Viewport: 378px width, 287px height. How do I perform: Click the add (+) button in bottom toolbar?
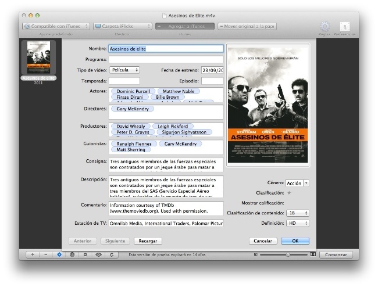[33, 254]
